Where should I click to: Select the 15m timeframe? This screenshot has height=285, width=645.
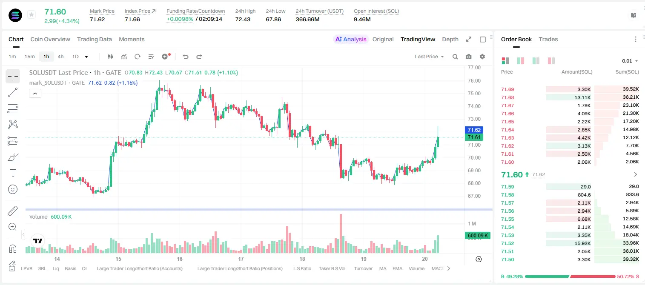tap(29, 57)
